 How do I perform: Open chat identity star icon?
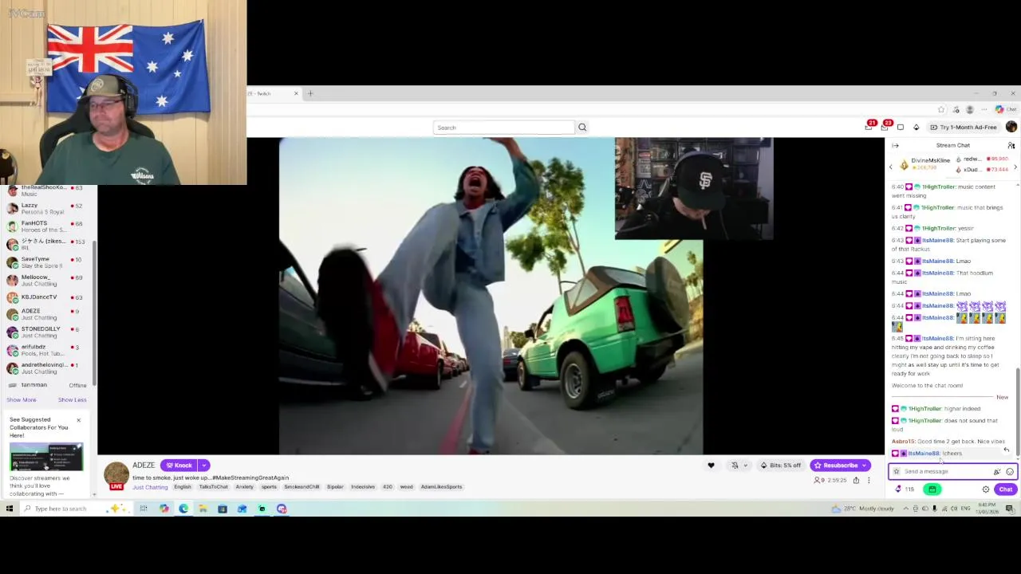pos(896,471)
